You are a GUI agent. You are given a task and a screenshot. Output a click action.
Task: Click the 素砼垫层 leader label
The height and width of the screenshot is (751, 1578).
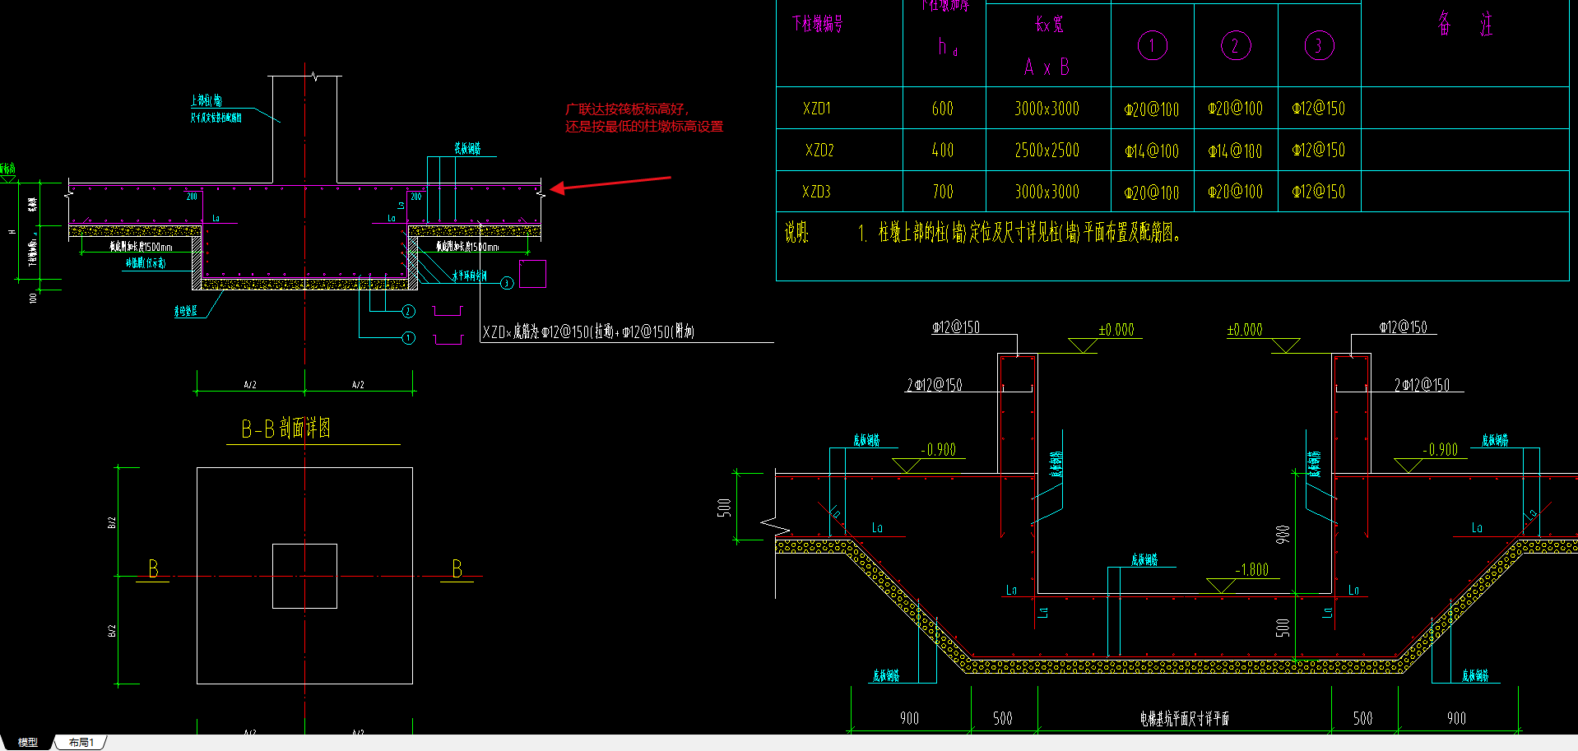click(186, 311)
